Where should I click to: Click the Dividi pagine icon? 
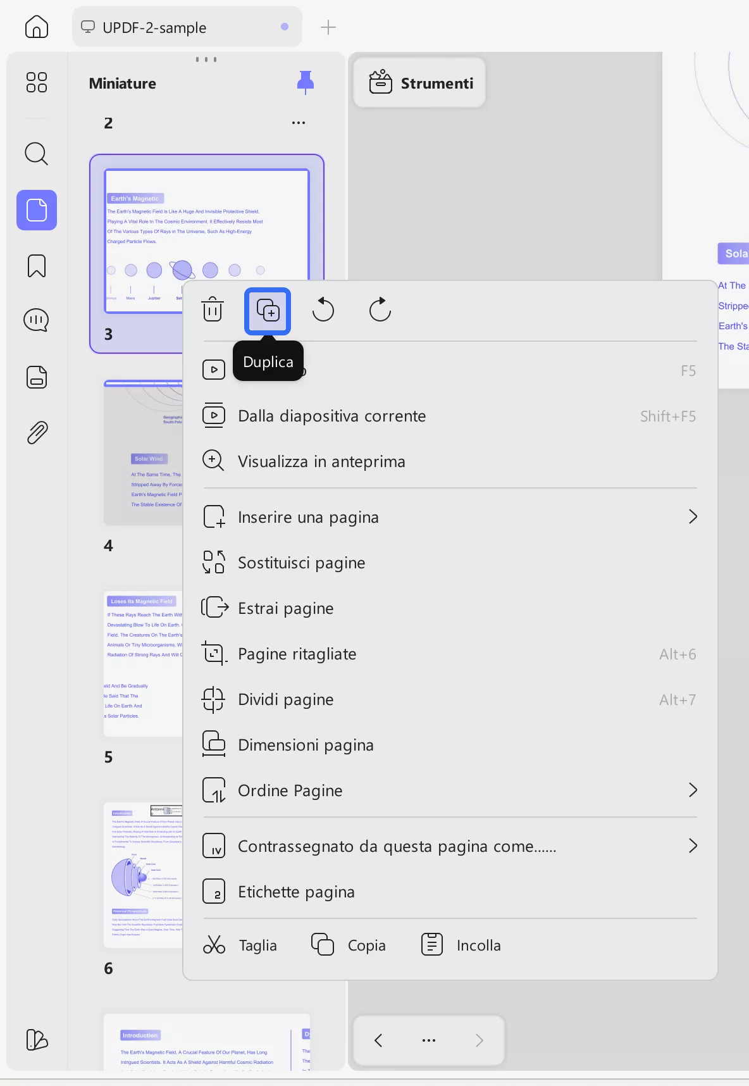(214, 699)
